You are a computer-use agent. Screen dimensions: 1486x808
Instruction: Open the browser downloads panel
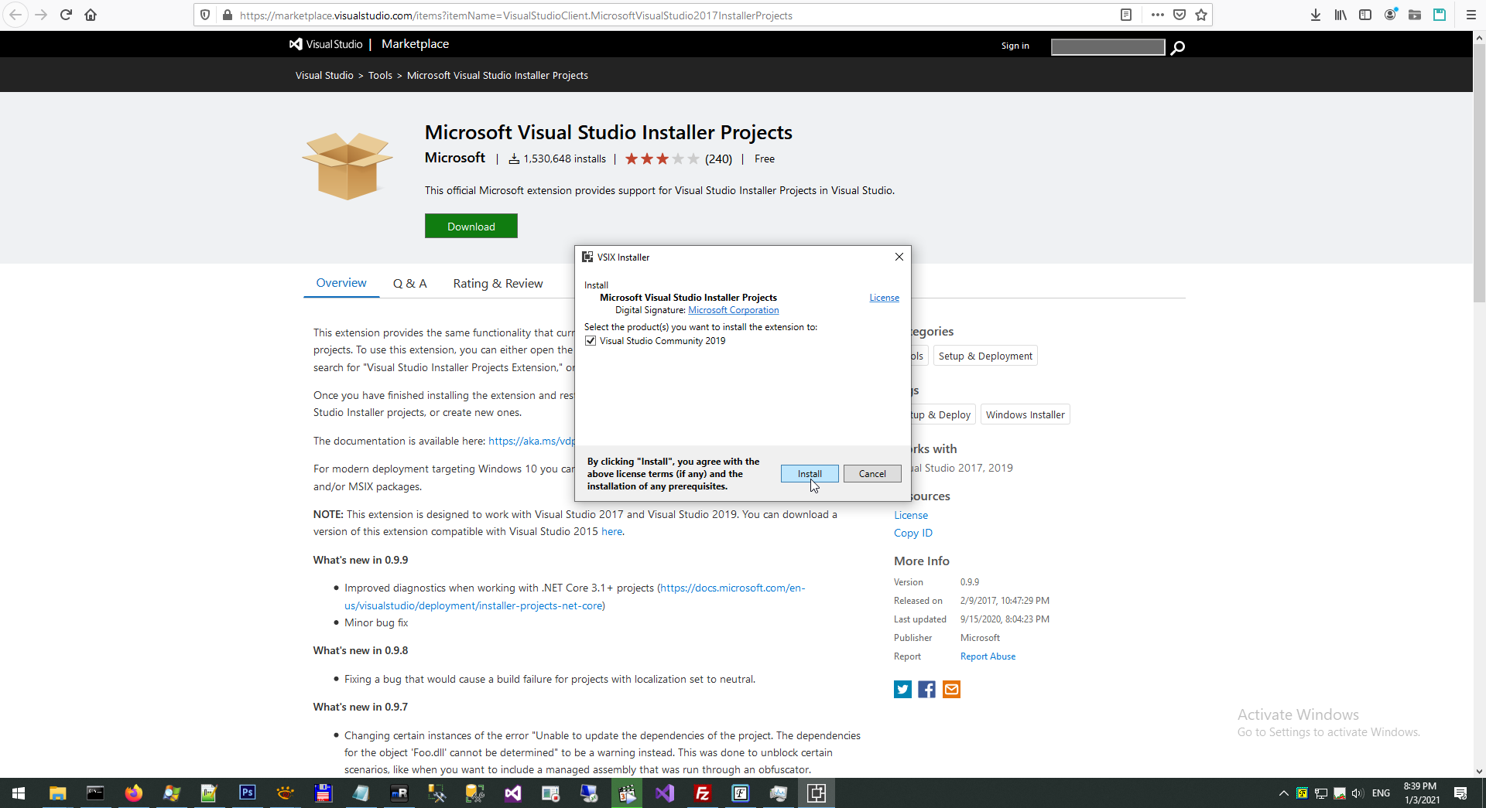1316,15
